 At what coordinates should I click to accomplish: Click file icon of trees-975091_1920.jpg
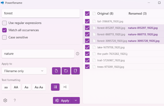(x=94, y=67)
